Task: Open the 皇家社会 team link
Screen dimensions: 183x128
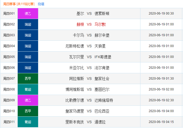Action: (102, 79)
